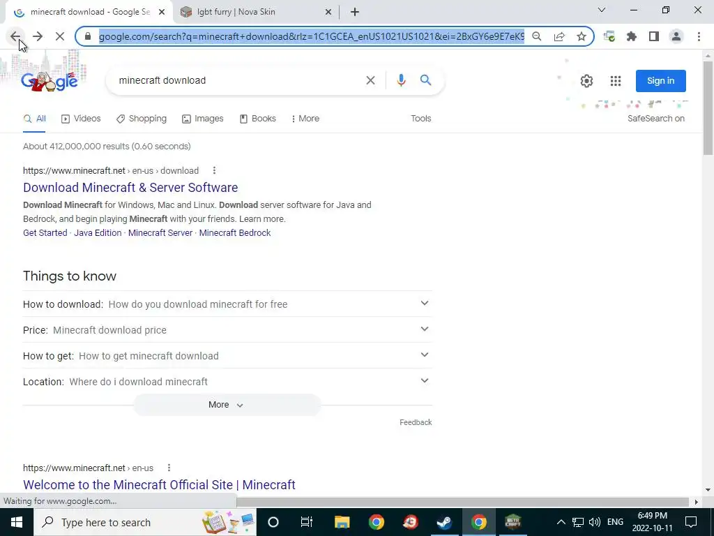The image size is (714, 536).
Task: Show hidden system tray icons
Action: pos(561,522)
